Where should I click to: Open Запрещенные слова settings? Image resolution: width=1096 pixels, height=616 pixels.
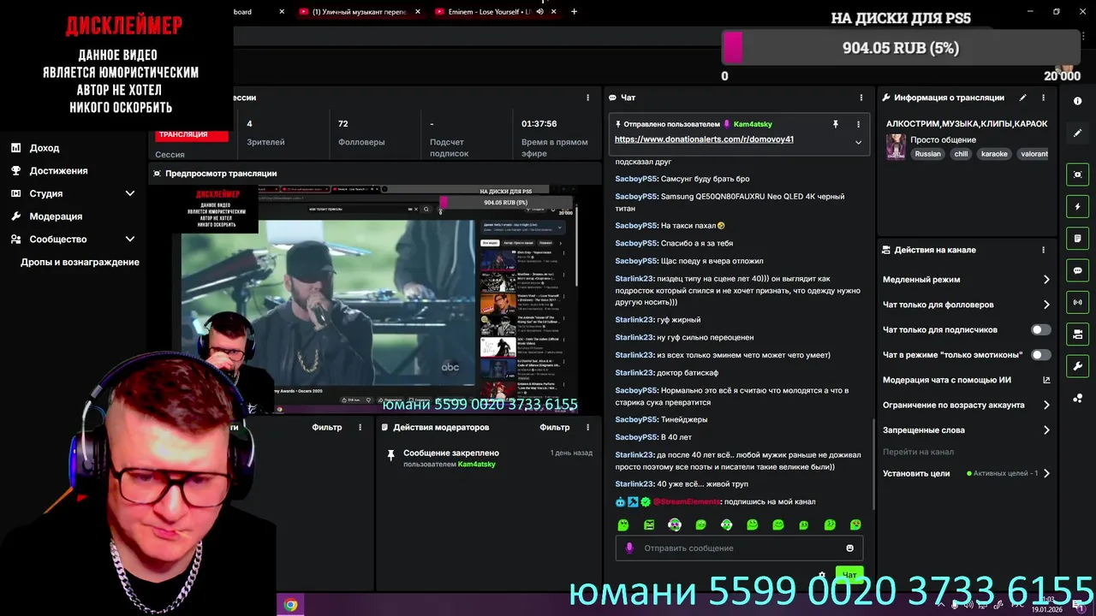pos(966,430)
